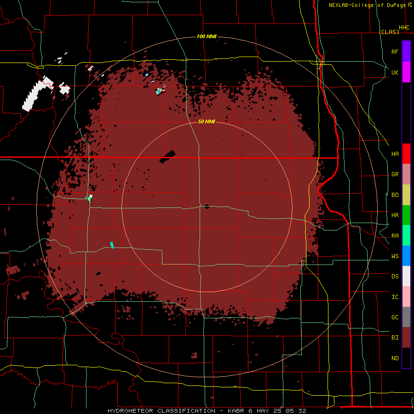The height and width of the screenshot is (414, 414).
Task: Click the HHC product label
Action: pos(404,28)
